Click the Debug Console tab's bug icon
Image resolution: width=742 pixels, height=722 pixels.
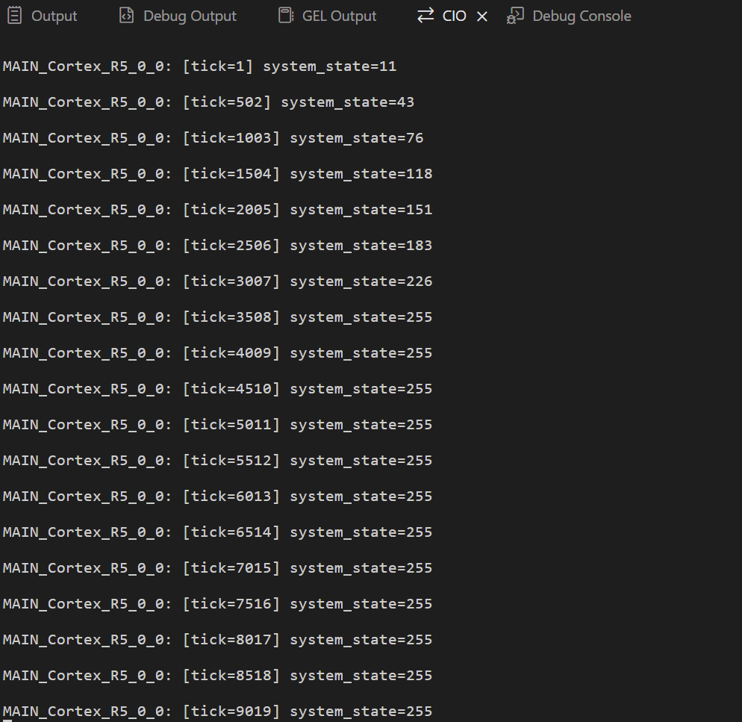pos(514,16)
